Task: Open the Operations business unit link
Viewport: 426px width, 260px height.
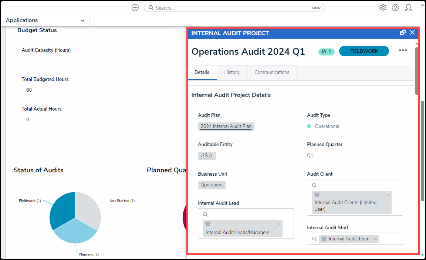Action: click(x=212, y=185)
